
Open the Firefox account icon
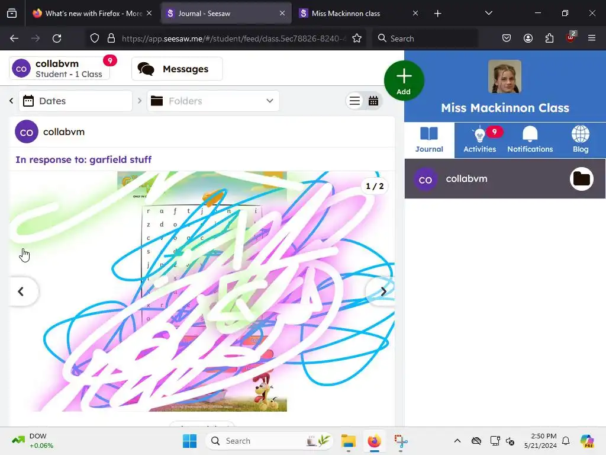pos(528,39)
